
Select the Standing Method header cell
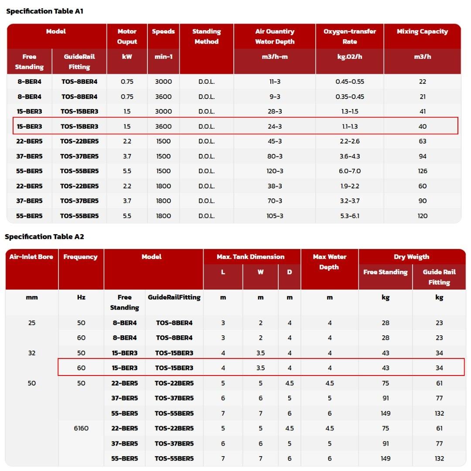pos(206,36)
